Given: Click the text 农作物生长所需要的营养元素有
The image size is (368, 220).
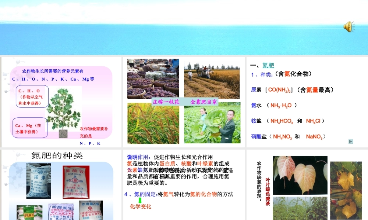Looking at the screenshot, I should [53, 71].
